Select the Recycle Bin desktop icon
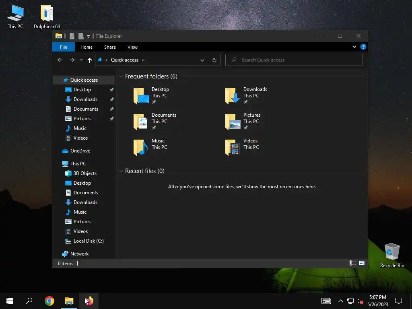The width and height of the screenshot is (412, 309). pos(392,255)
